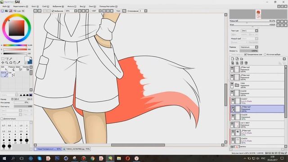
Task: Toggle Прикрепление слоя checkbox
Action: click(245, 54)
